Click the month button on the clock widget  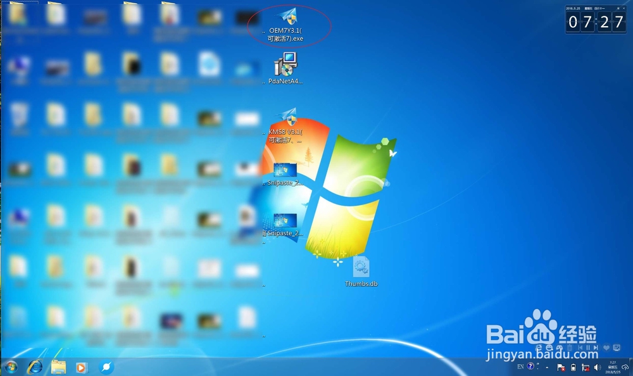coord(618,8)
